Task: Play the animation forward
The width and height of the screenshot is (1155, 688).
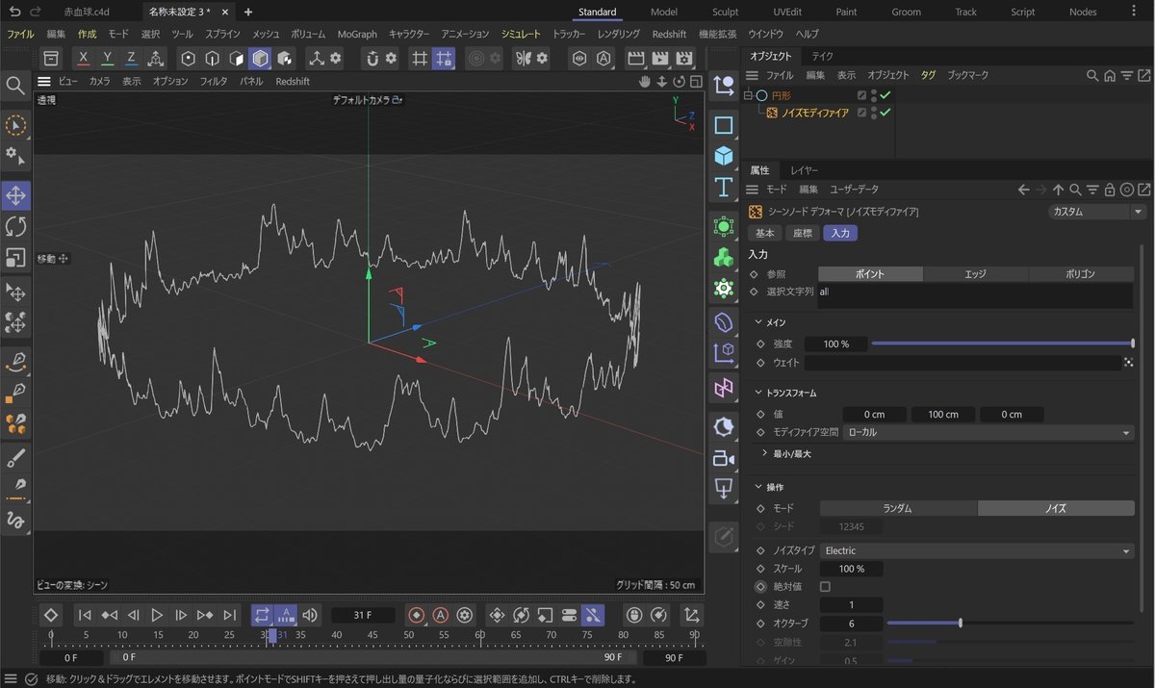Action: point(157,615)
